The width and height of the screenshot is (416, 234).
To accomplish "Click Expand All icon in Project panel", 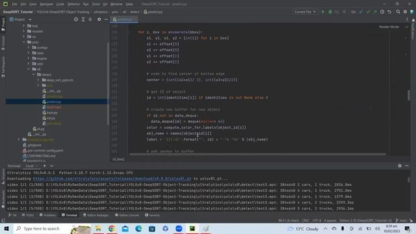I will pyautogui.click(x=83, y=19).
